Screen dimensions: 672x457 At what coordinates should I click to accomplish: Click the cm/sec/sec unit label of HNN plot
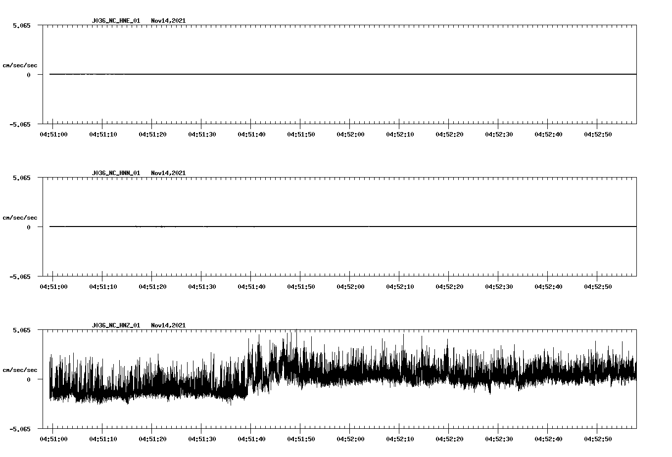click(20, 218)
